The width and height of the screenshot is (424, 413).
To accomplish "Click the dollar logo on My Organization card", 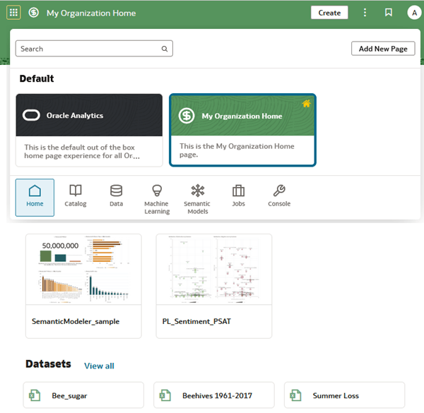I will 187,116.
